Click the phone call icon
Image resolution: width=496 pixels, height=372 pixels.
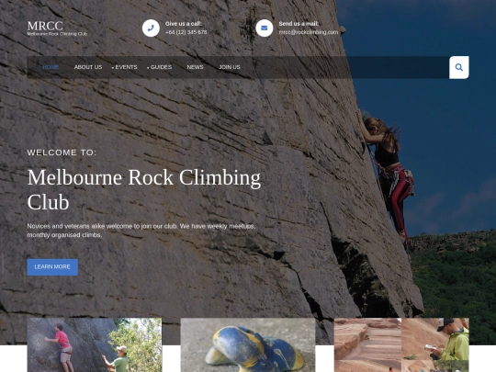[x=151, y=28]
